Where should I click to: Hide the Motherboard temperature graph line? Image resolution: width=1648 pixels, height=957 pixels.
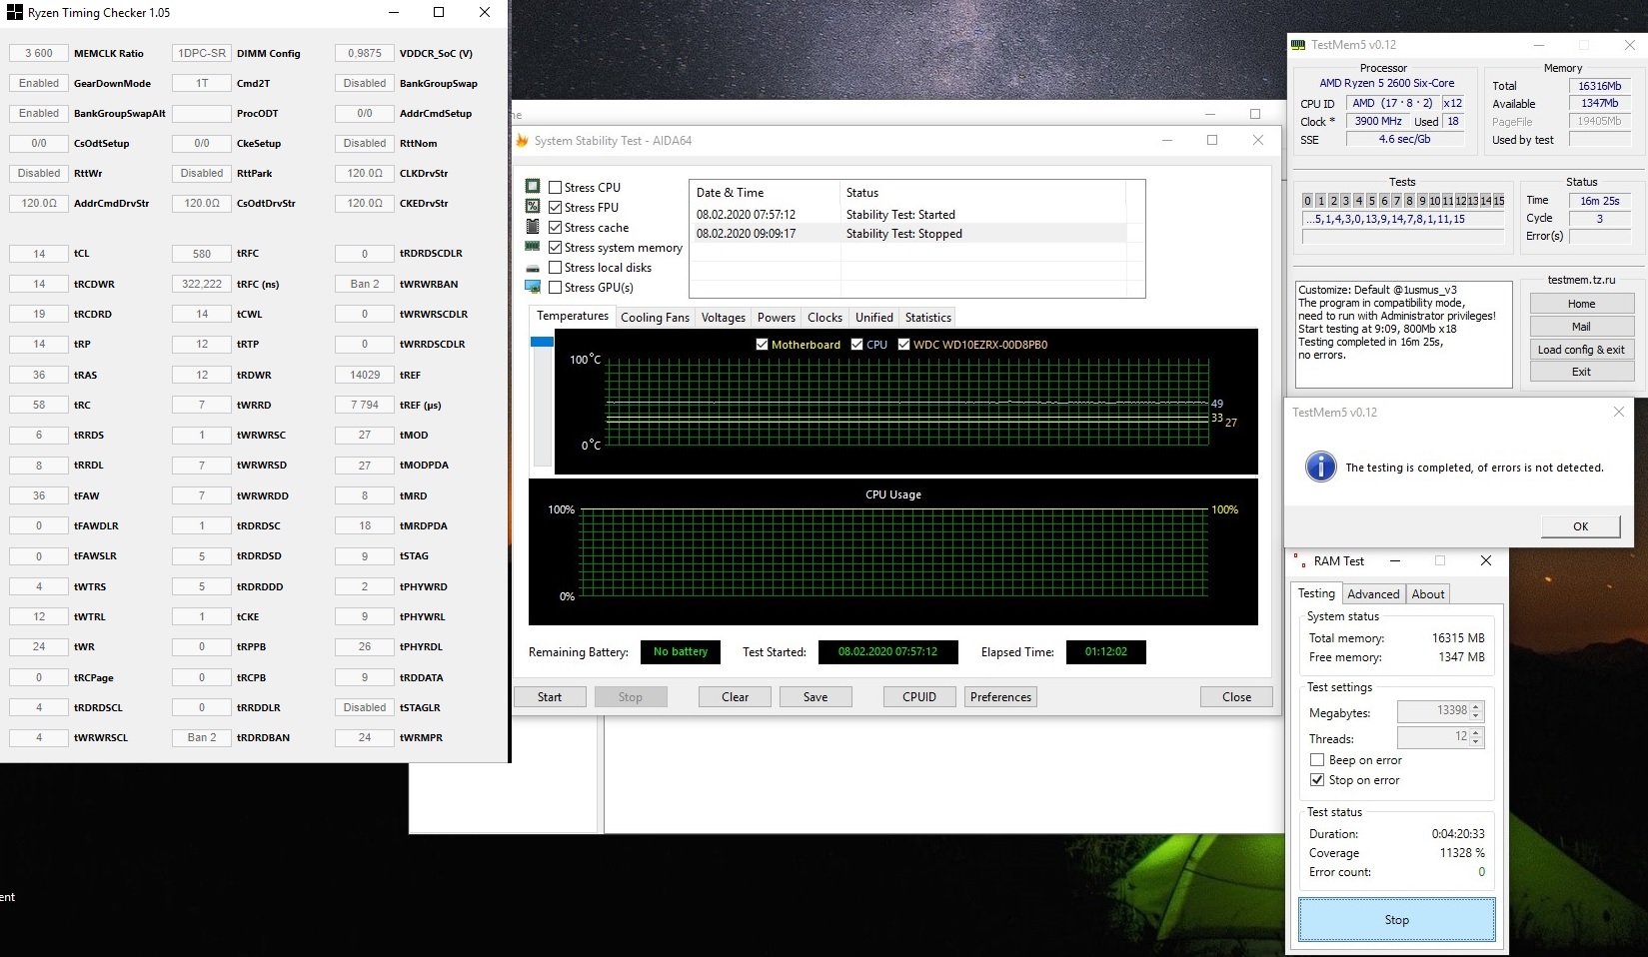tap(763, 345)
